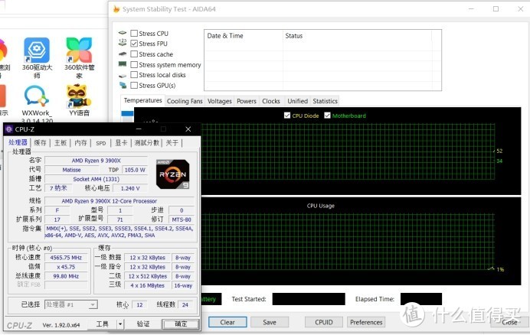The image size is (530, 335).
Task: Click the Clear button in AIDA64
Action: tap(227, 322)
